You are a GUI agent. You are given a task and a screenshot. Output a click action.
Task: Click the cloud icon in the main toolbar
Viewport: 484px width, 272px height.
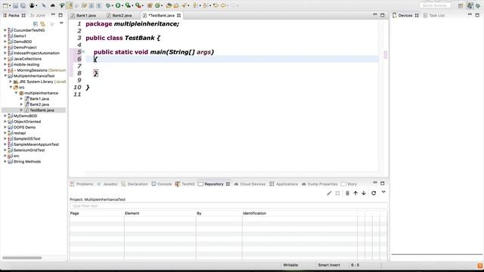coord(53,5)
